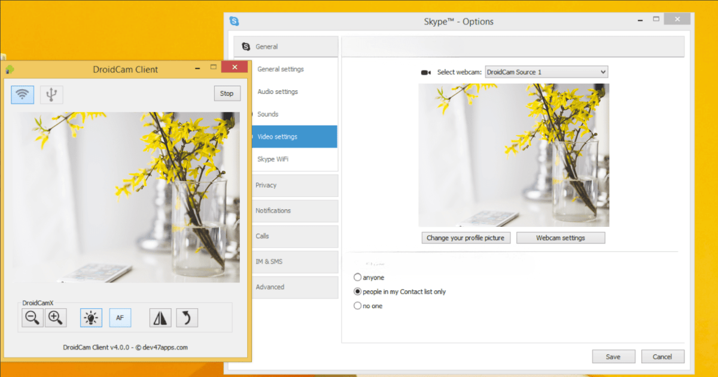
Task: Choose 'people in my Contact list only'
Action: click(x=358, y=291)
